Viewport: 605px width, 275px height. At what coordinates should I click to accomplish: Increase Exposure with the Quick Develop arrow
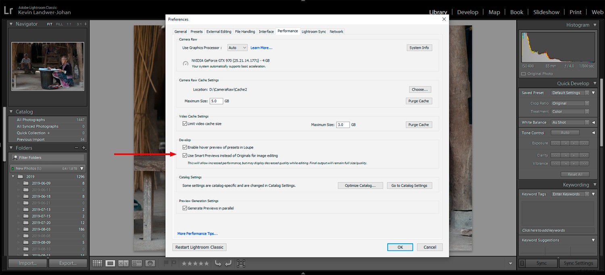pyautogui.click(x=574, y=143)
